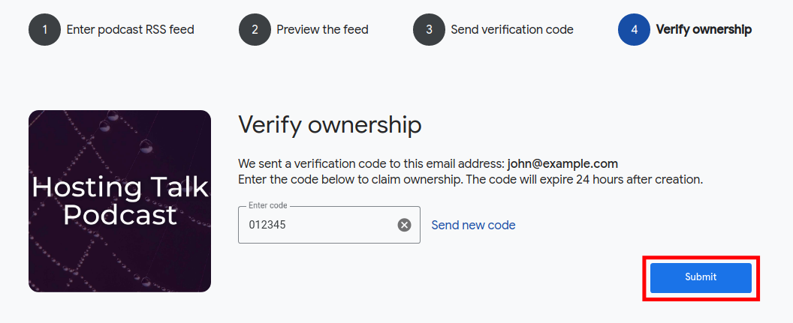Click the john@example.com email address
The width and height of the screenshot is (793, 323).
point(562,163)
